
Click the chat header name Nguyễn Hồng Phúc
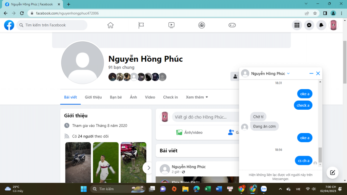coord(268,73)
